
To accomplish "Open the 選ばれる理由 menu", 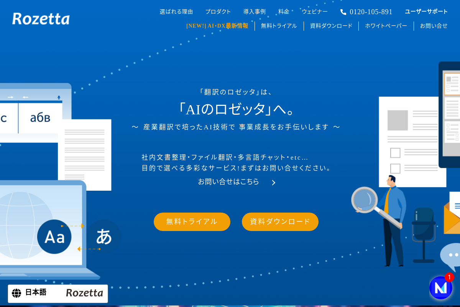I will pos(176,12).
